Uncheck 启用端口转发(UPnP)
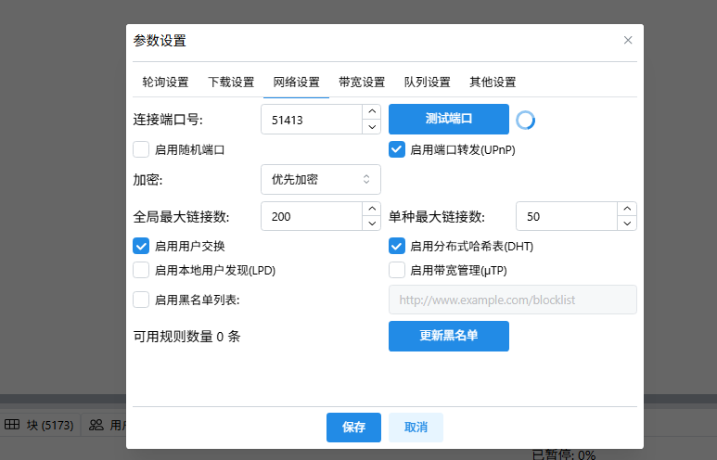Image resolution: width=717 pixels, height=460 pixels. [x=397, y=149]
